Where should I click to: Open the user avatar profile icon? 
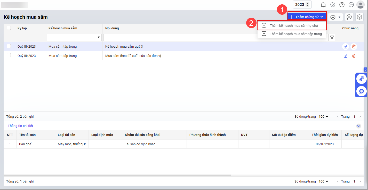coord(360,5)
